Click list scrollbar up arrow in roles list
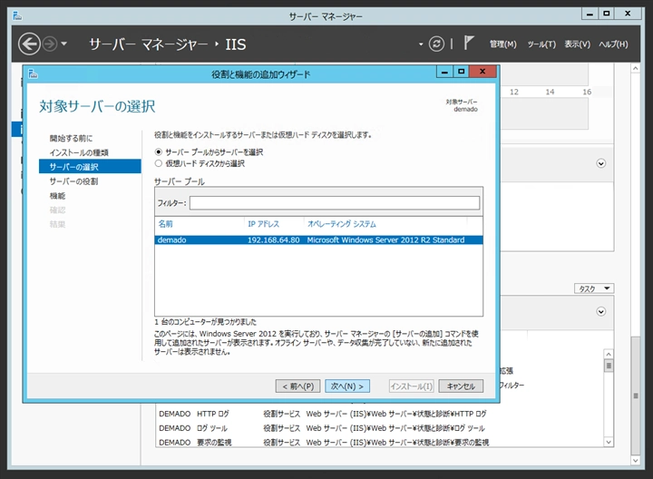The height and width of the screenshot is (479, 653). 609,354
